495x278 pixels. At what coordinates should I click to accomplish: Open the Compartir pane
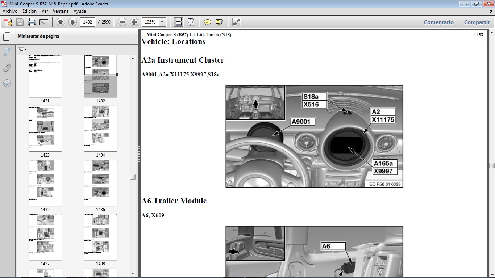coord(477,22)
